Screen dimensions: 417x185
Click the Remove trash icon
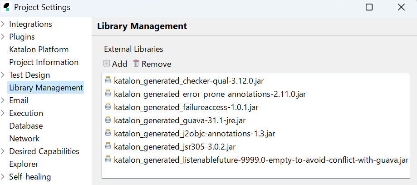click(136, 64)
